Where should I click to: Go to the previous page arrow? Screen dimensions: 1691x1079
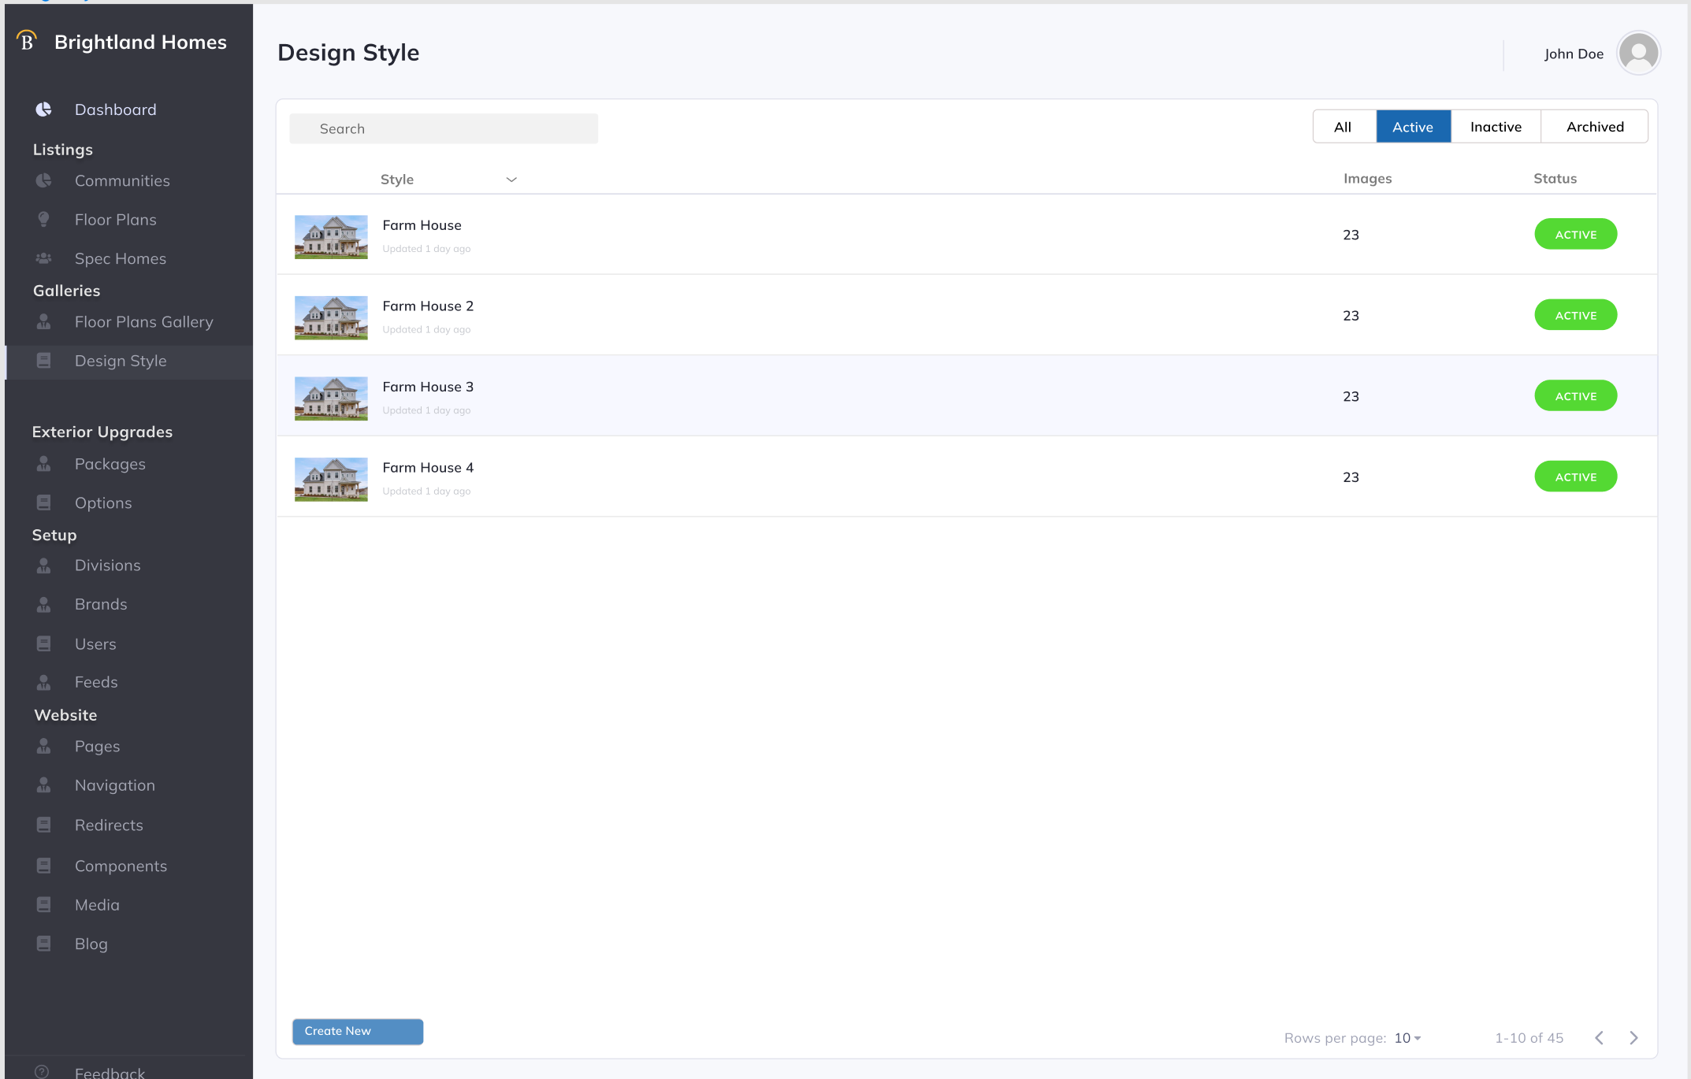coord(1599,1037)
